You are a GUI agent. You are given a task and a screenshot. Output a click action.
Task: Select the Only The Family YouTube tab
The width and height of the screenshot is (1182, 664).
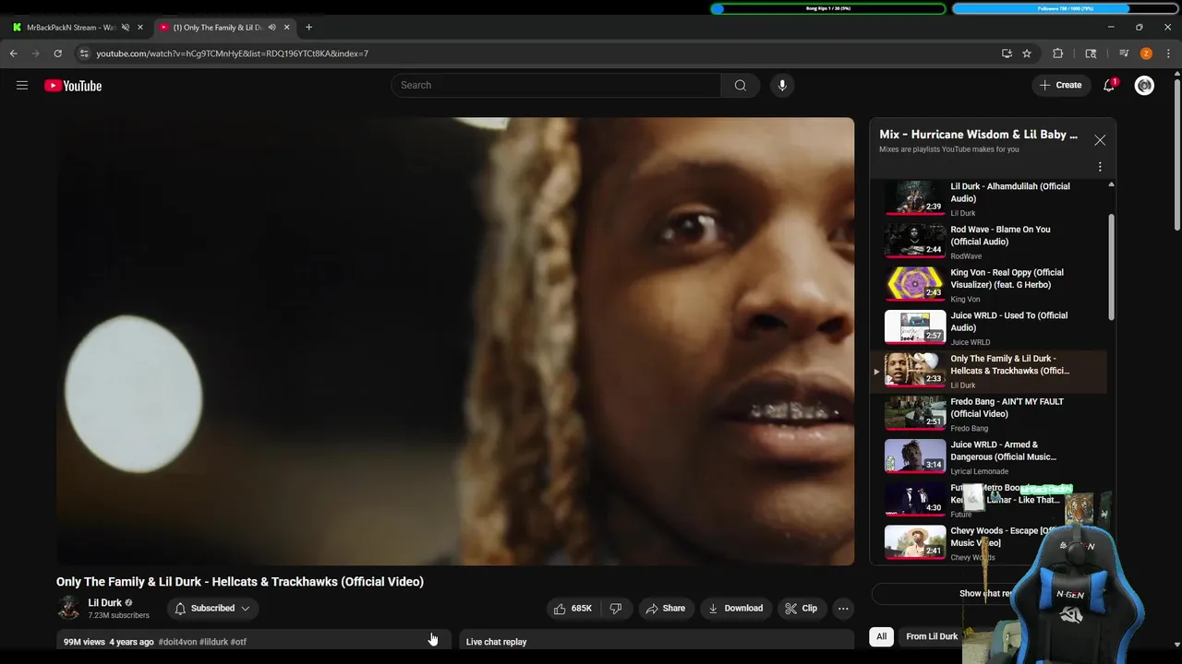[x=218, y=28]
